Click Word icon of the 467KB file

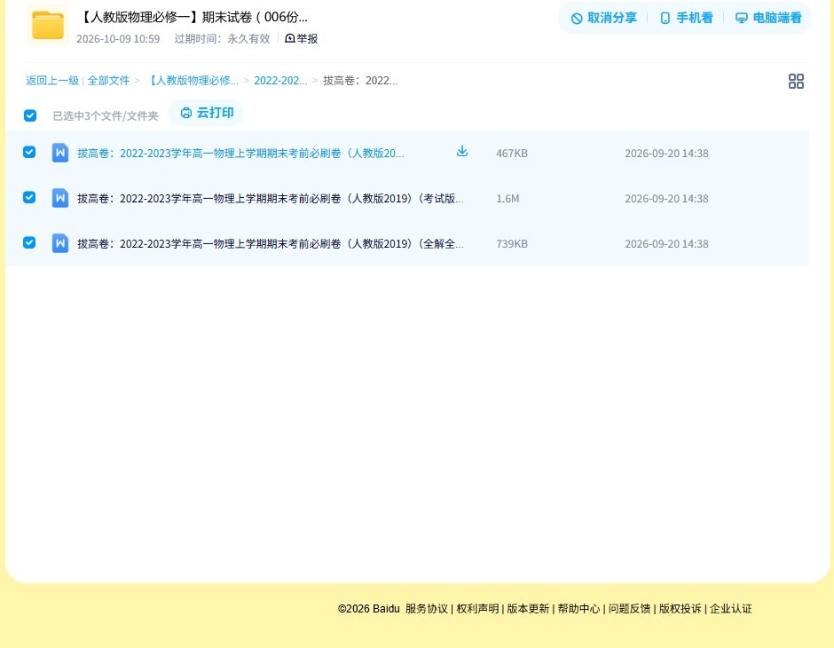(60, 154)
